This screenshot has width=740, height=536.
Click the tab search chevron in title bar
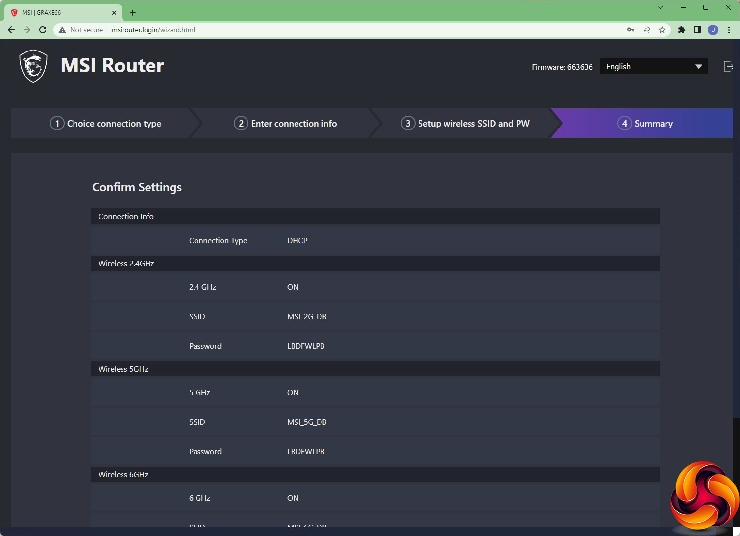pos(661,7)
